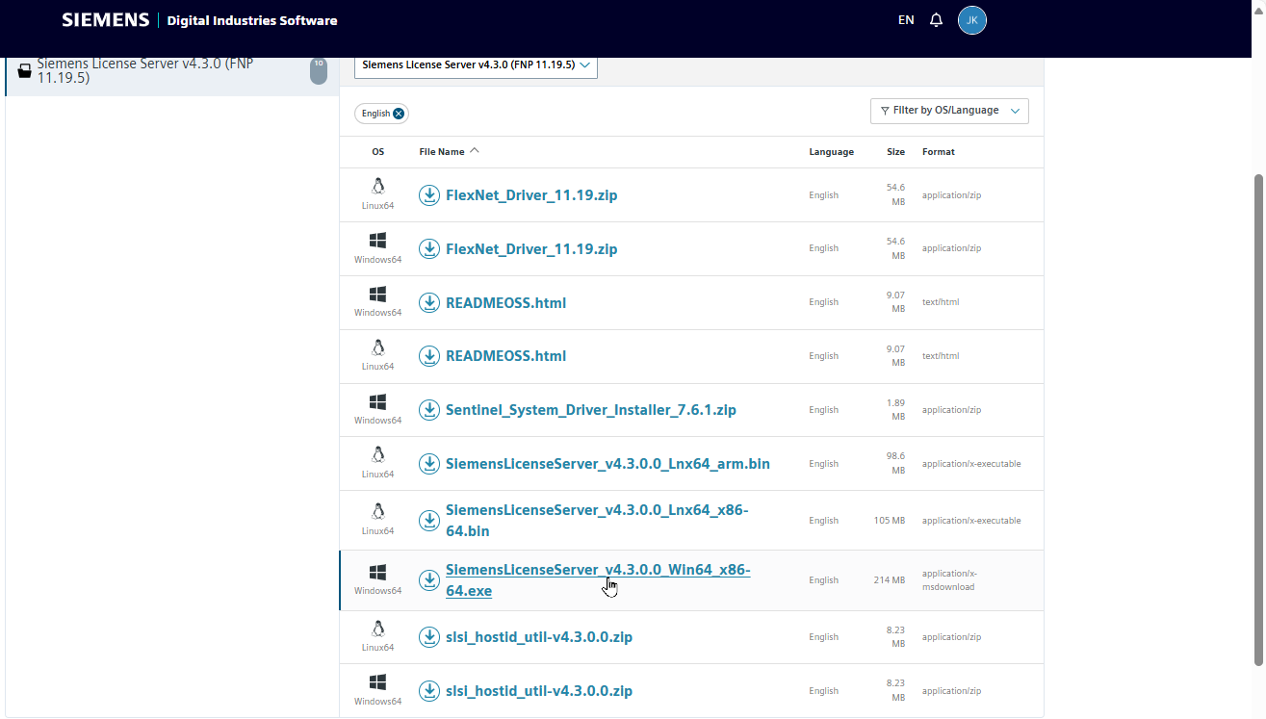Image resolution: width=1266 pixels, height=719 pixels.
Task: Click the item count badge in the sidebar
Action: coord(319,71)
